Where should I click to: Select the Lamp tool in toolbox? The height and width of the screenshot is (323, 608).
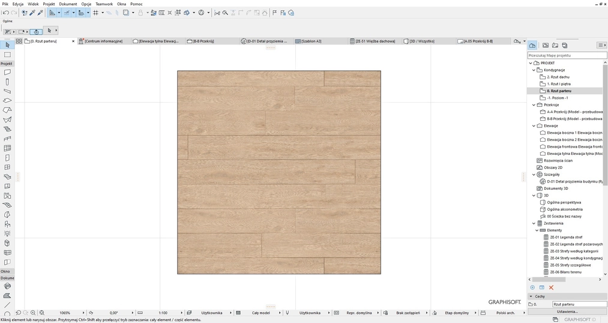click(7, 234)
